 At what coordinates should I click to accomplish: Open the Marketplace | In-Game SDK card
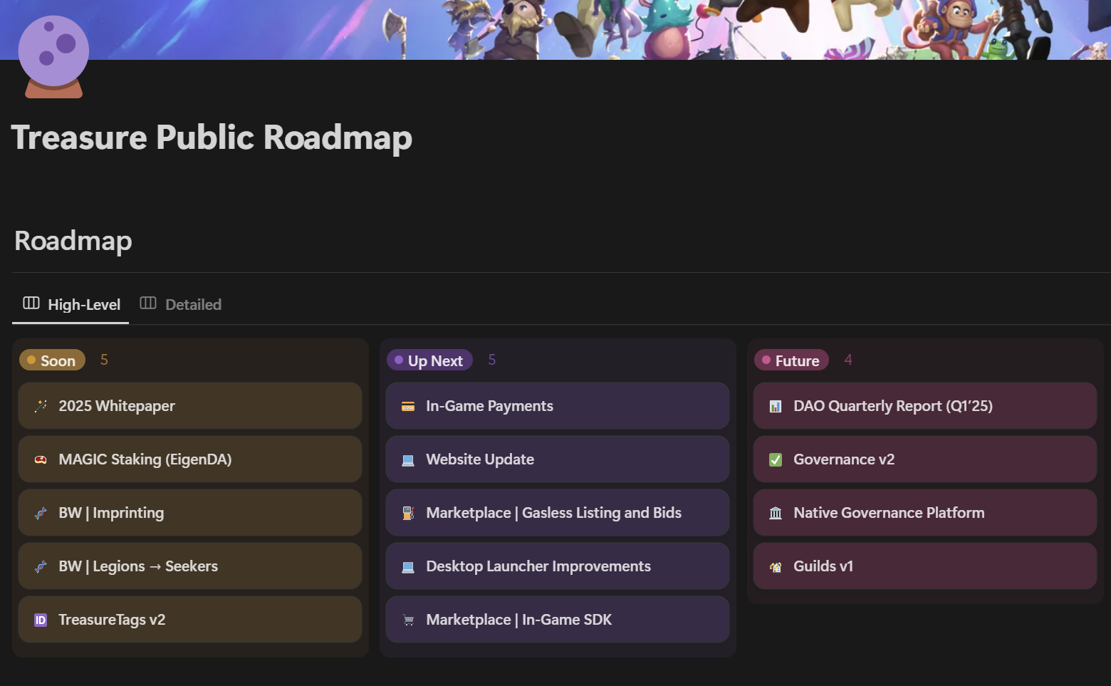558,620
